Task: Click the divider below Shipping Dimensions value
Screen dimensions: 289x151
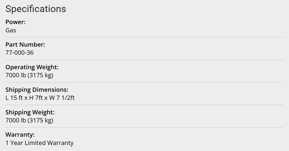Action: 144,105
